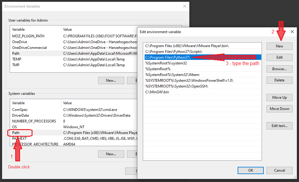The width and height of the screenshot is (299, 182).
Task: Select the Python37\Scripts\ path entry
Action: (174, 52)
